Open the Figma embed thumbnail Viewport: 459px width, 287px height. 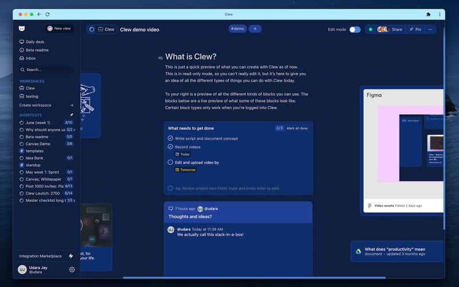pos(403,144)
